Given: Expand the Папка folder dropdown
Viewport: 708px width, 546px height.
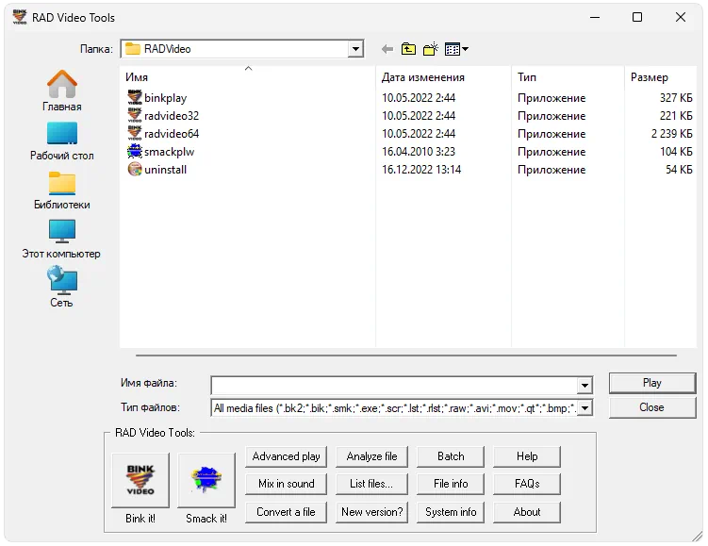Looking at the screenshot, I should click(x=355, y=49).
